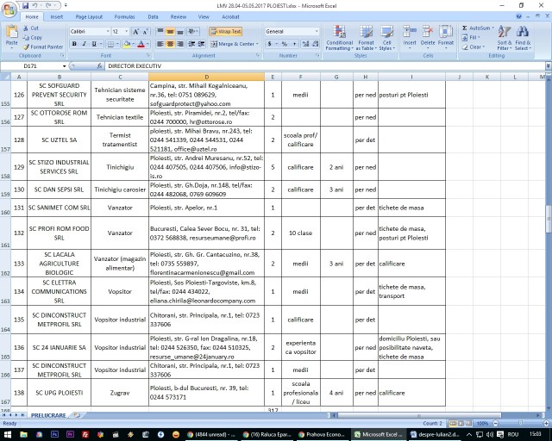Switch to the Data tab

154,17
